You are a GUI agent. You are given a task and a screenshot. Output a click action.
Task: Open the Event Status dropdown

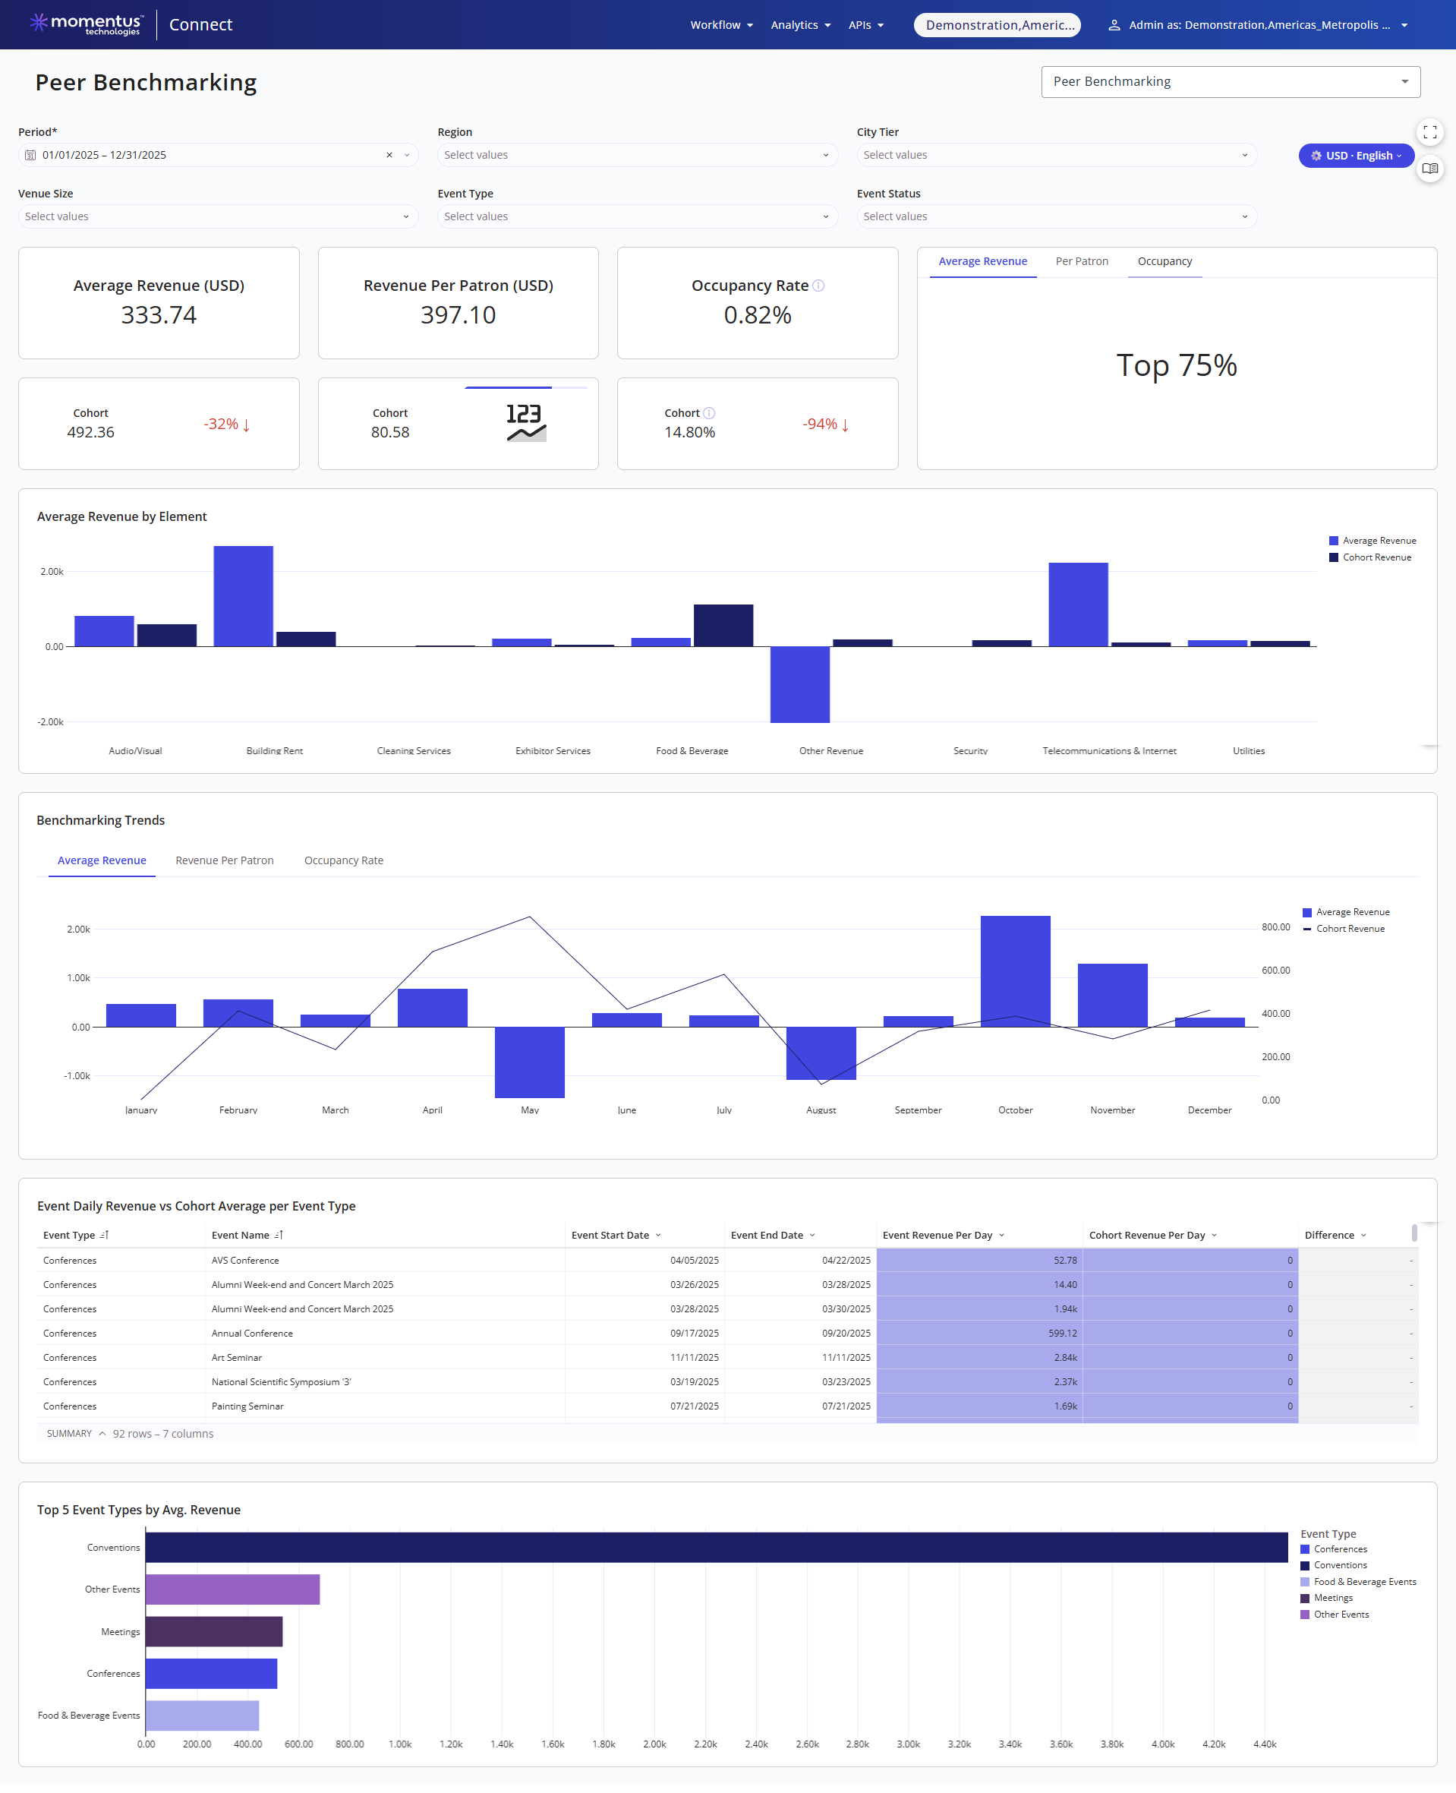tap(1056, 216)
